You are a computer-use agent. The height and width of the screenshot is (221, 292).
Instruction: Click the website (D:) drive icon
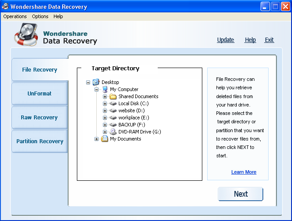coord(113,110)
